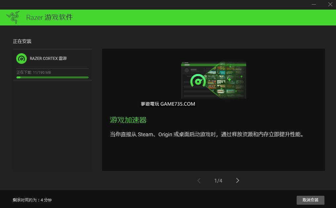336x208 pixels.
Task: Select the RAZER CORTEX 雷游 list entry
Action: click(48, 59)
